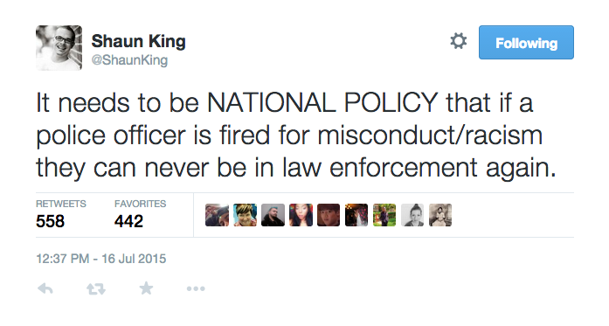Click the reply arrow icon

(x=45, y=288)
